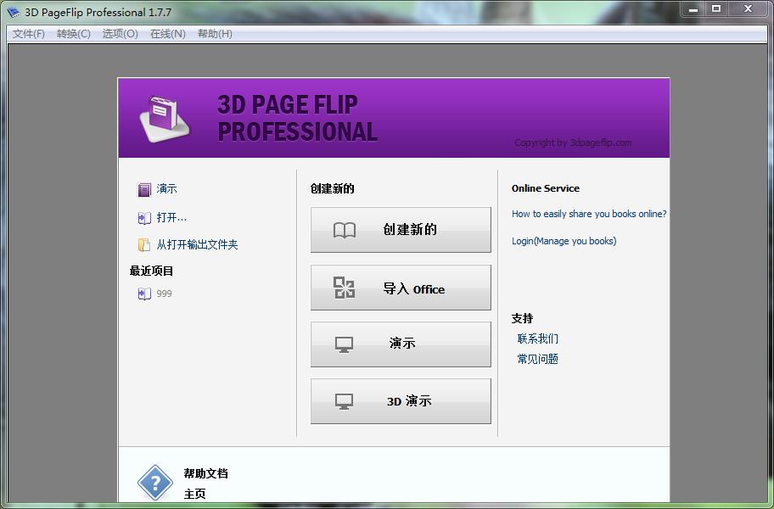Click Login(Manage you books) link
Viewport: 774px width, 509px height.
[564, 241]
